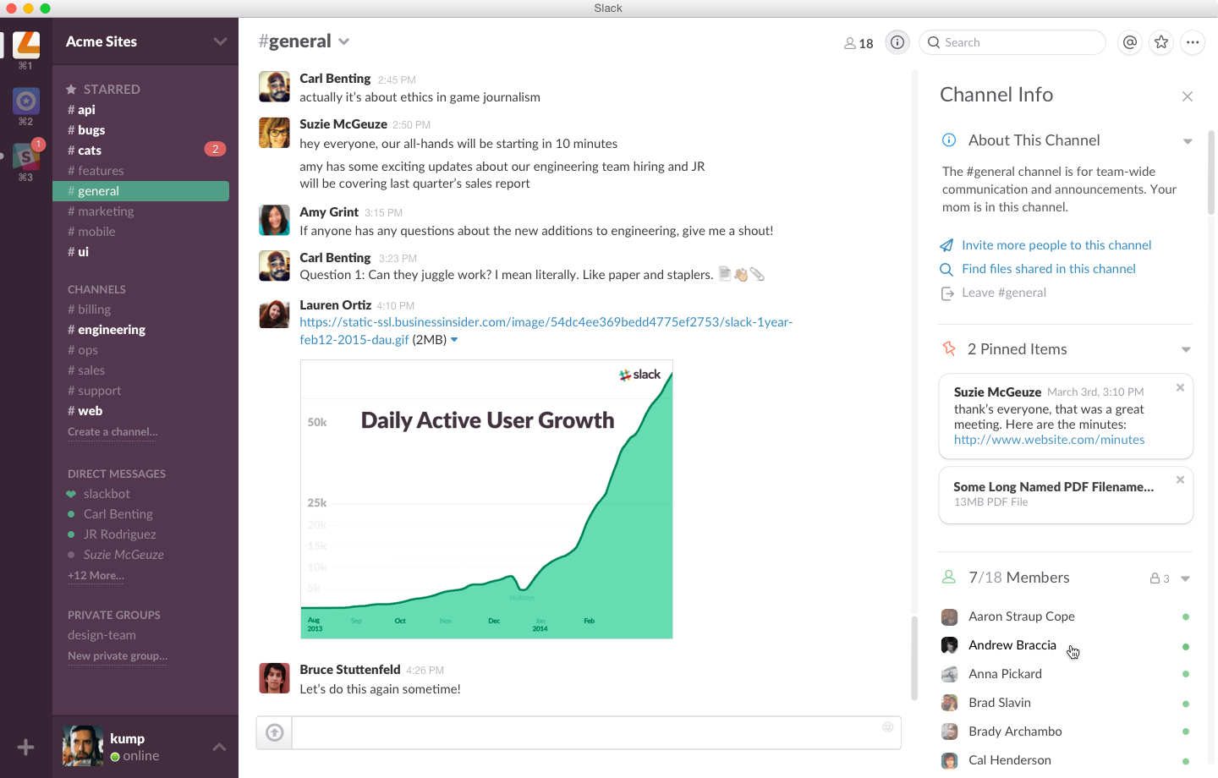1218x778 pixels.
Task: Open the #general channel title dropdown
Action: (x=344, y=41)
